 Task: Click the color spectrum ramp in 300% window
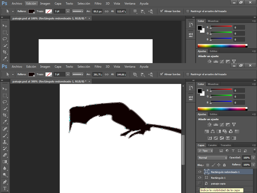pyautogui.click(x=222, y=109)
